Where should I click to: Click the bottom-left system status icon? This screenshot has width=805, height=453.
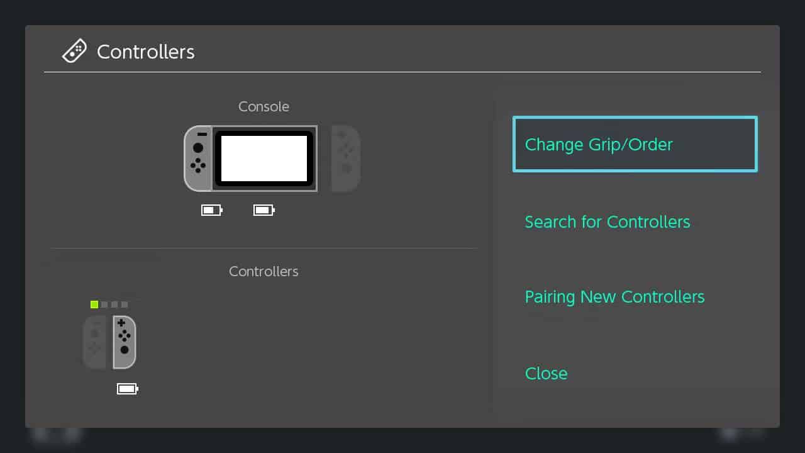pos(39,435)
